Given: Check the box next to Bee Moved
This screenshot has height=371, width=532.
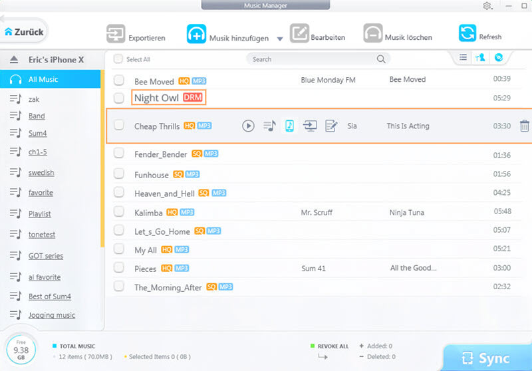Looking at the screenshot, I should 119,80.
